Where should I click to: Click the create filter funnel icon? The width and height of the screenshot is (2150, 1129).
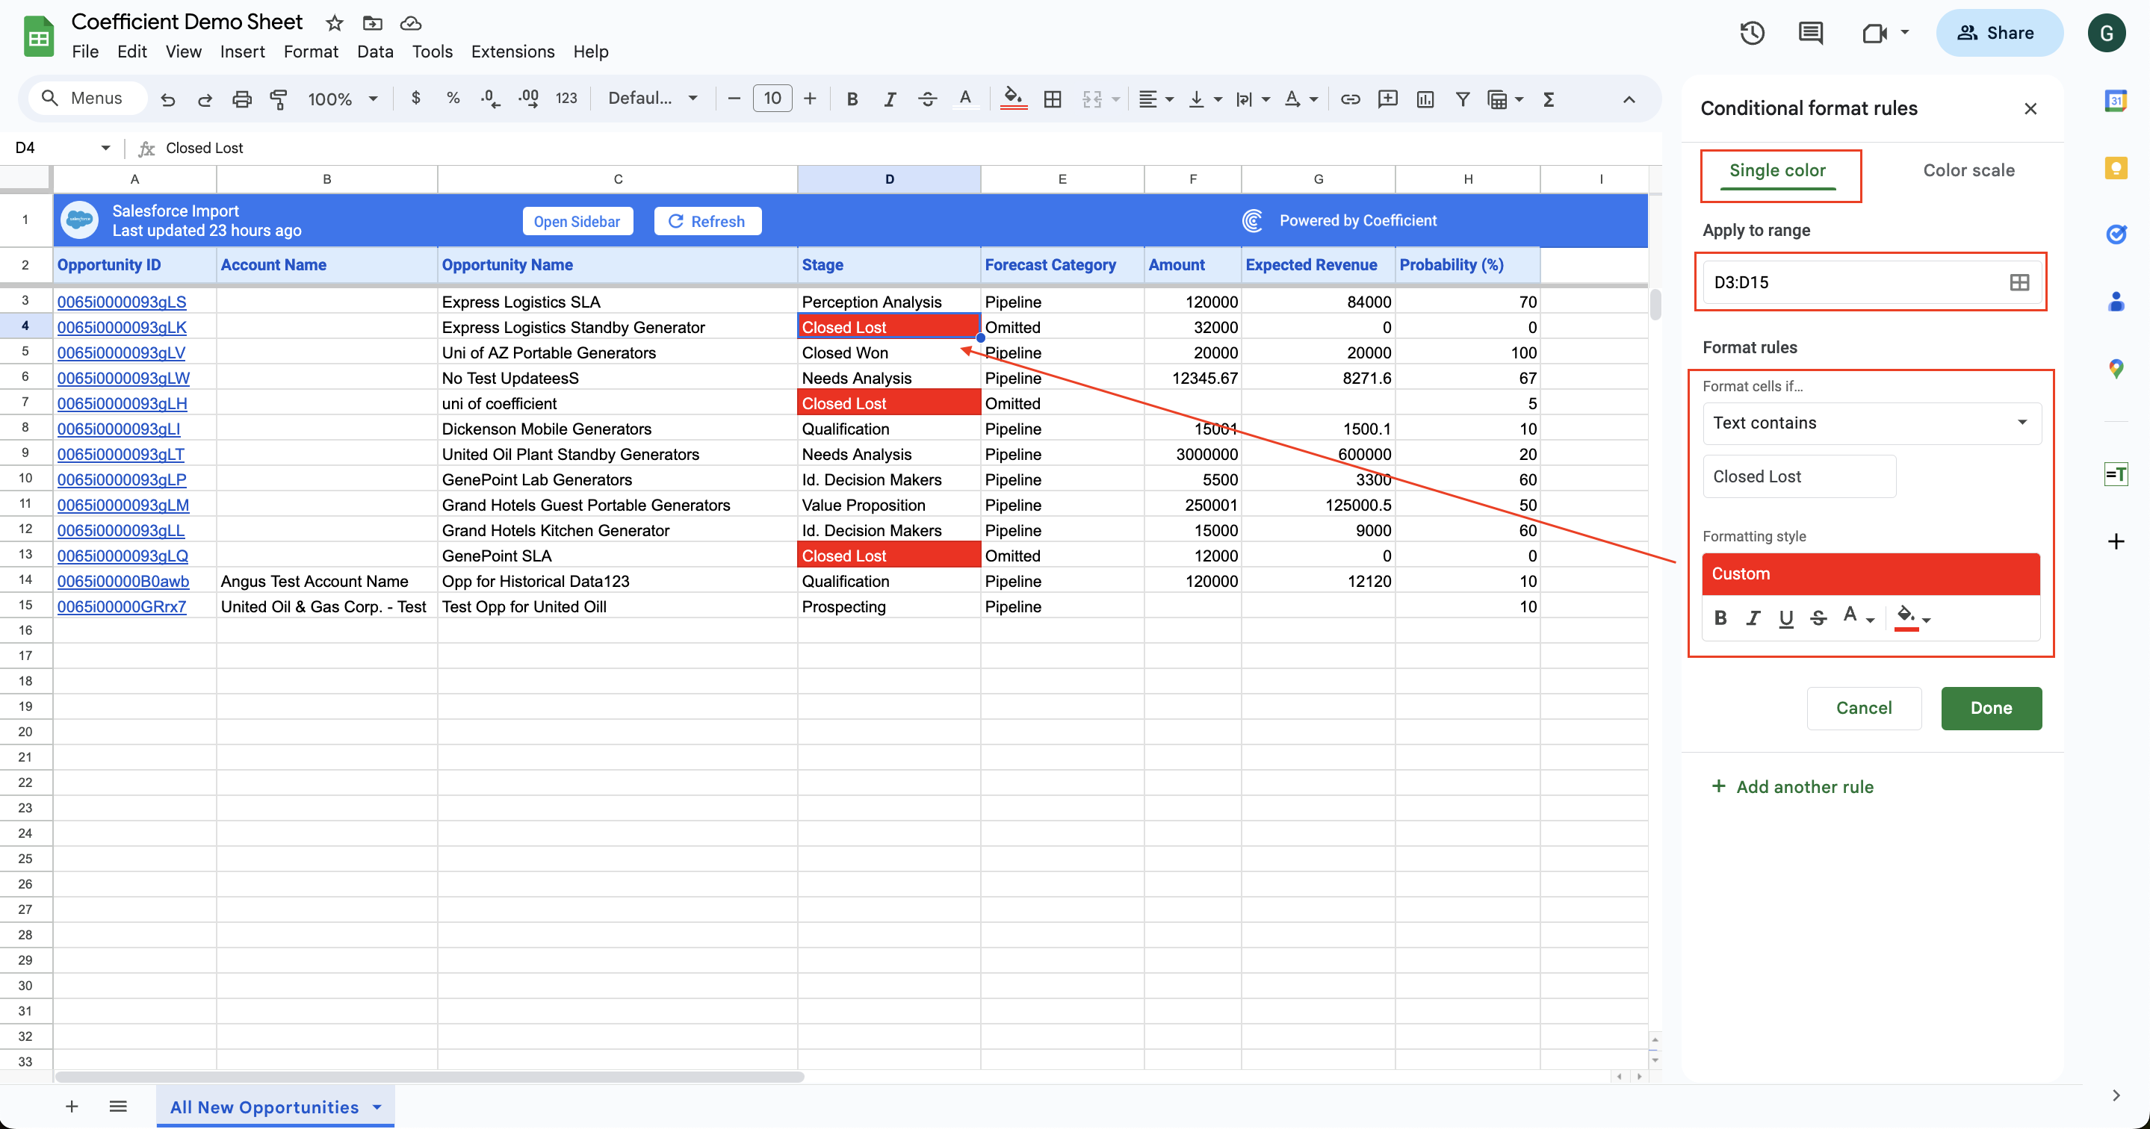coord(1462,99)
